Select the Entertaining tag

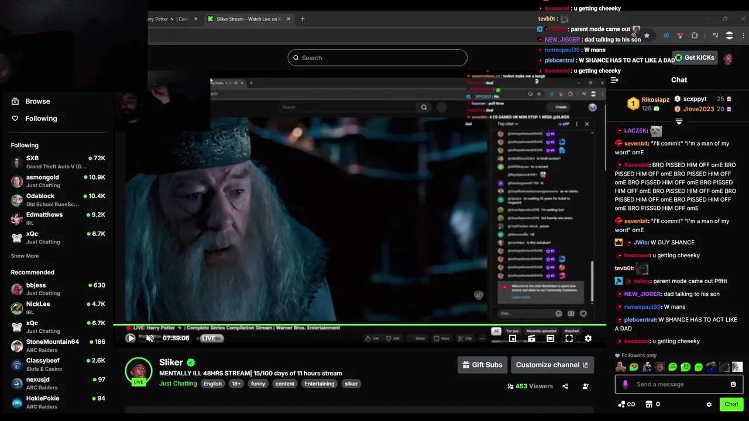pos(319,384)
